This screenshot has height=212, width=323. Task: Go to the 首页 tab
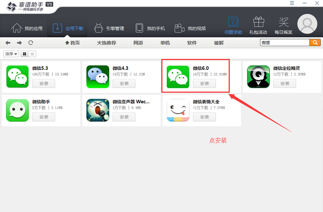point(72,43)
